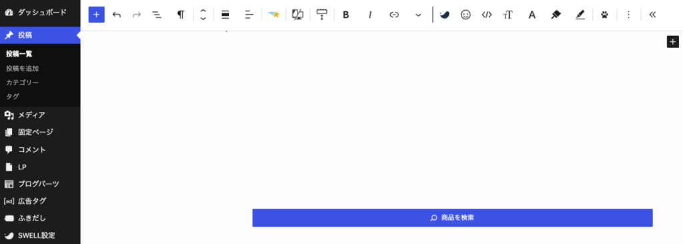Open the document overview list
The height and width of the screenshot is (244, 683).
pos(157,15)
